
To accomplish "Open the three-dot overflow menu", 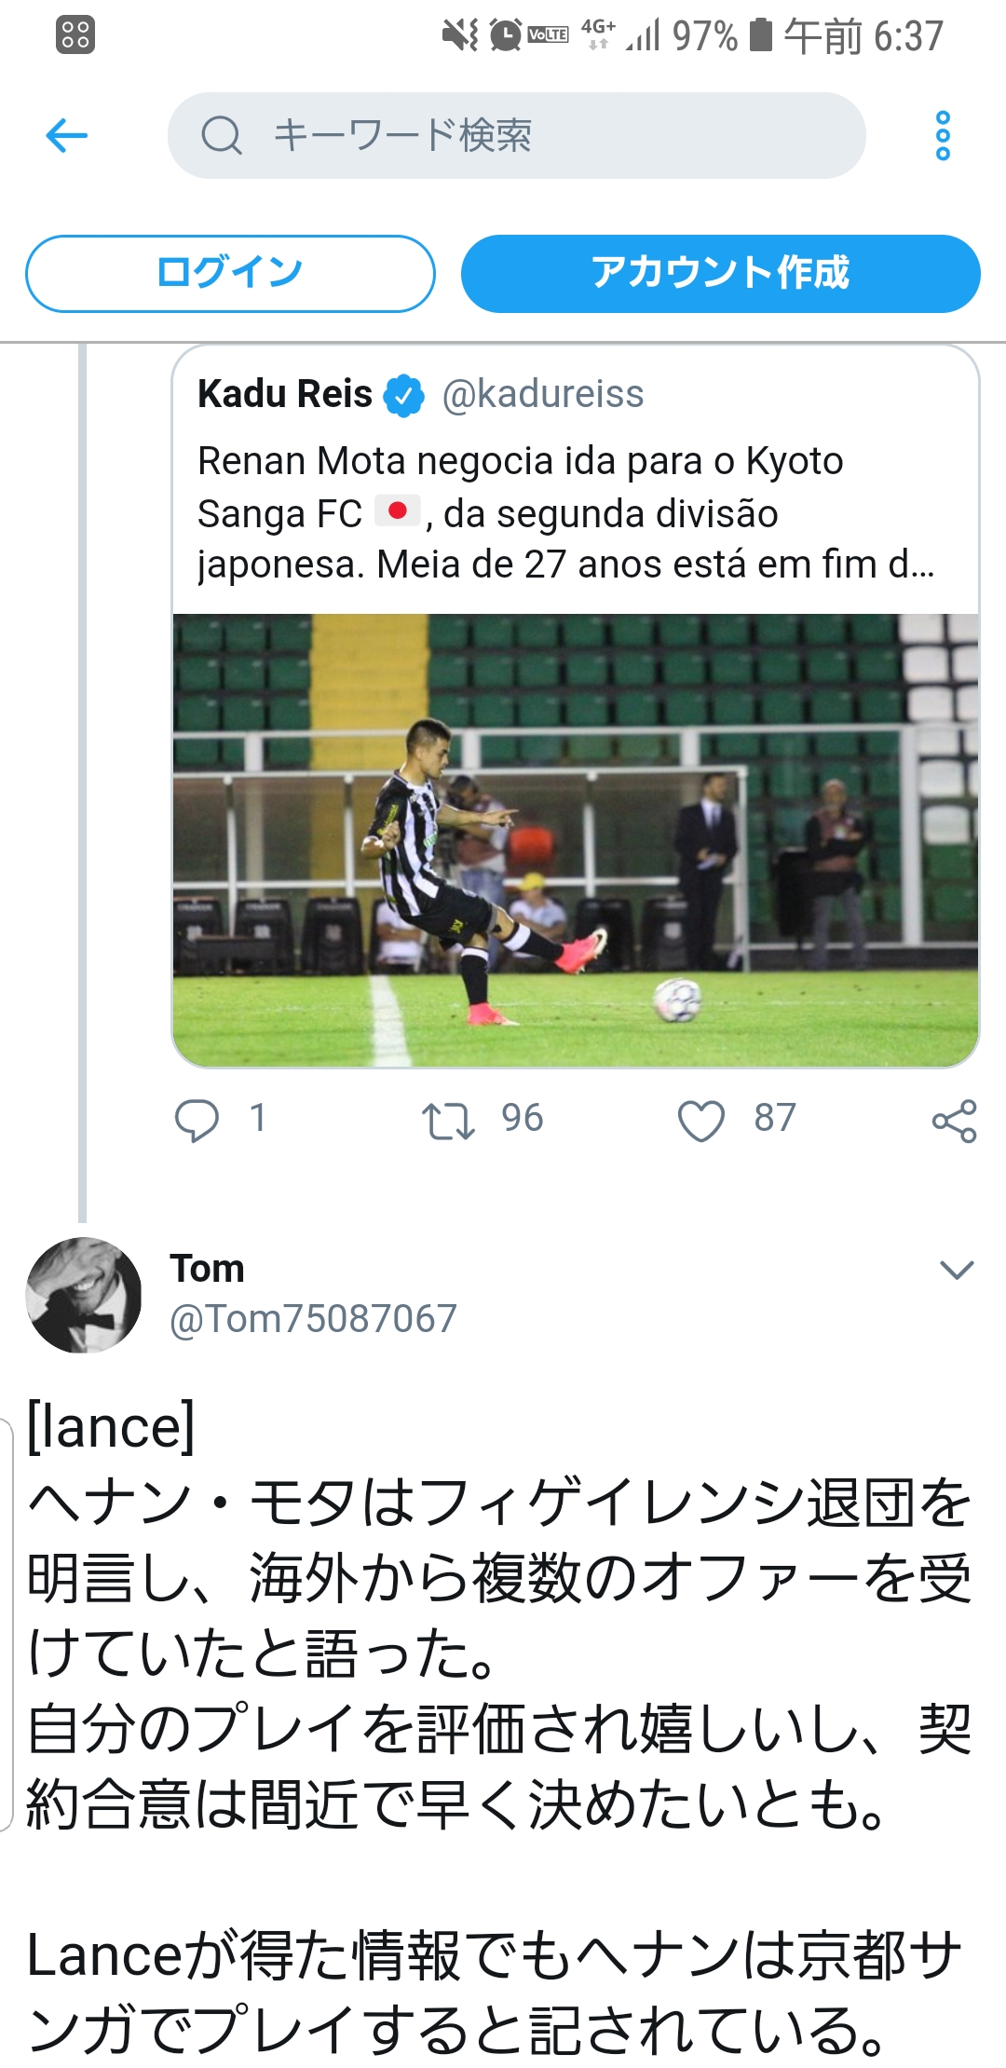I will 943,136.
